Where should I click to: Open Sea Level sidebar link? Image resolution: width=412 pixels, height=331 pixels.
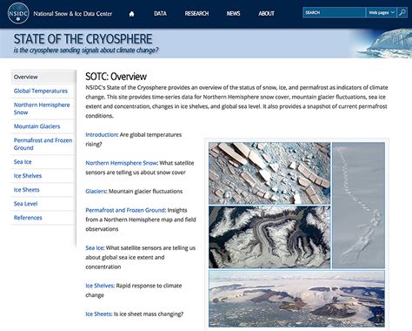(25, 204)
